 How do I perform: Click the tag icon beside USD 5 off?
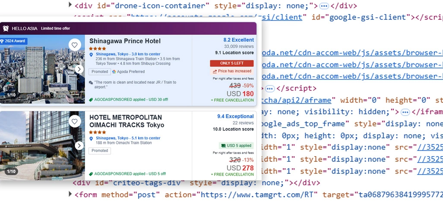(x=91, y=174)
